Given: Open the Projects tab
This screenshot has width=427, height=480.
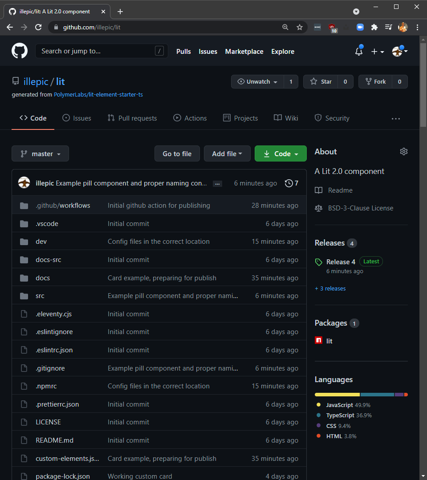Looking at the screenshot, I should [240, 118].
